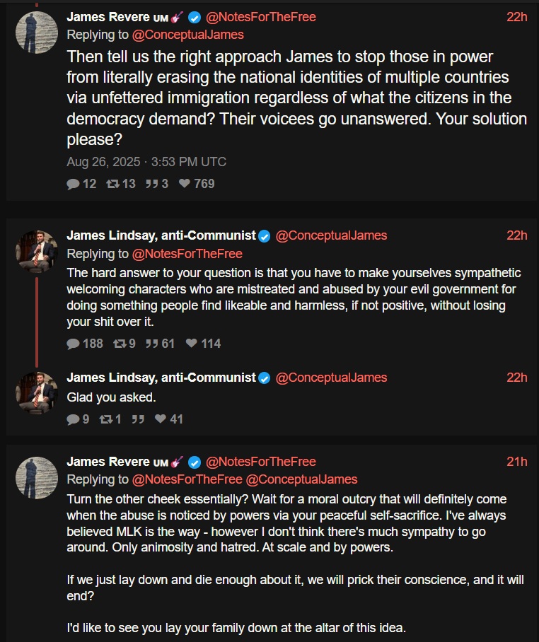This screenshot has height=642, width=539.
Task: Open James Lindsay avatar on "hard answer" tweet
Action: tap(37, 251)
